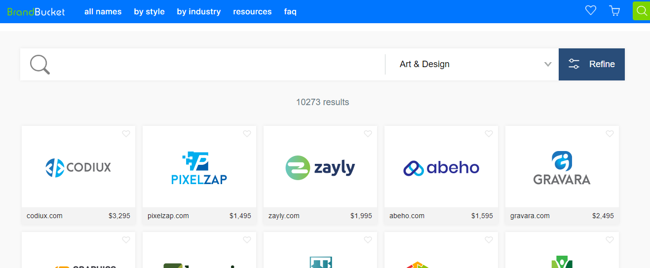This screenshot has width=650, height=268.
Task: Toggle heart on card below codiux.com
Action: pyautogui.click(x=126, y=240)
